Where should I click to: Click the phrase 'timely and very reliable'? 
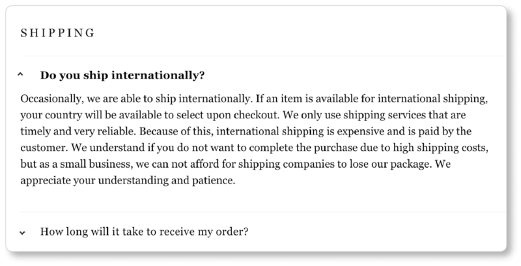(x=77, y=131)
